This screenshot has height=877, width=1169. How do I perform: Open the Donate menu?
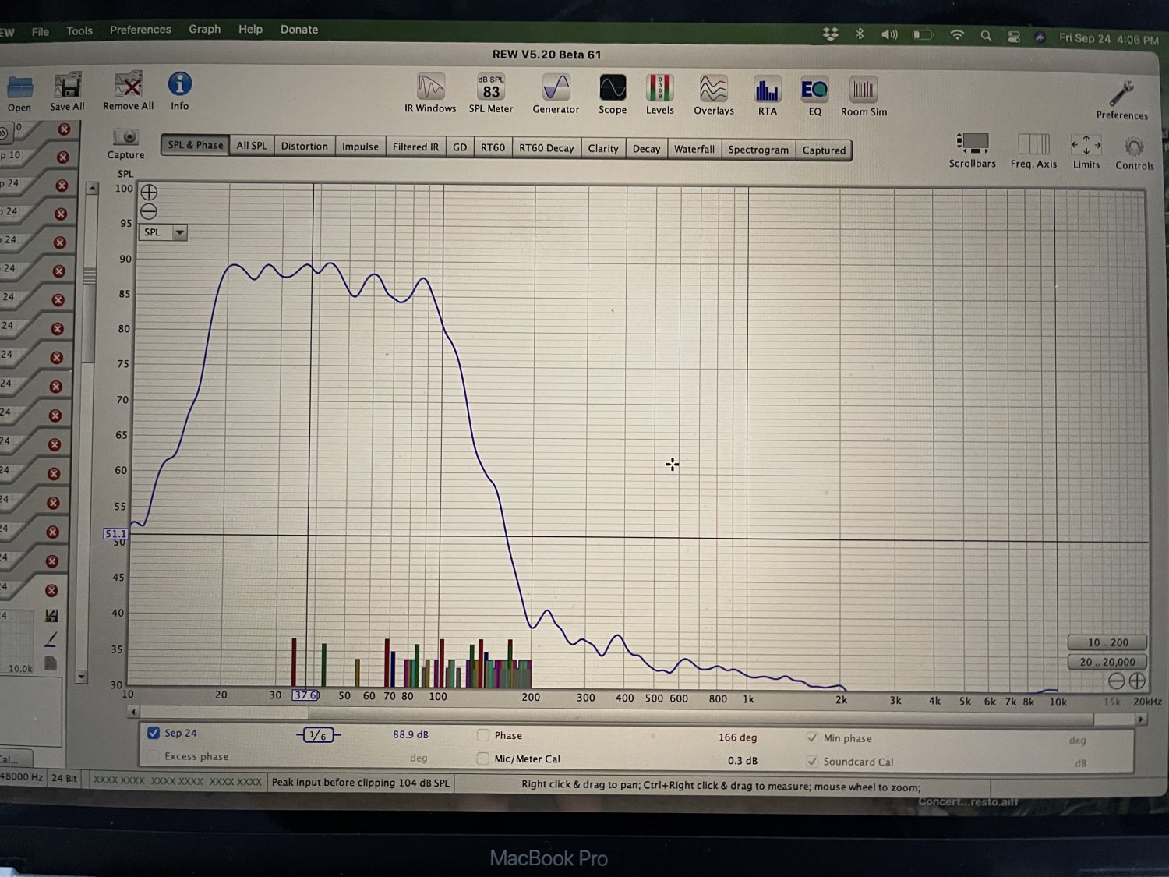pyautogui.click(x=299, y=30)
